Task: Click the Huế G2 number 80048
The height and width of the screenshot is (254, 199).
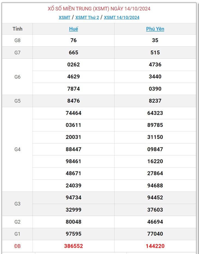Action: (x=74, y=222)
